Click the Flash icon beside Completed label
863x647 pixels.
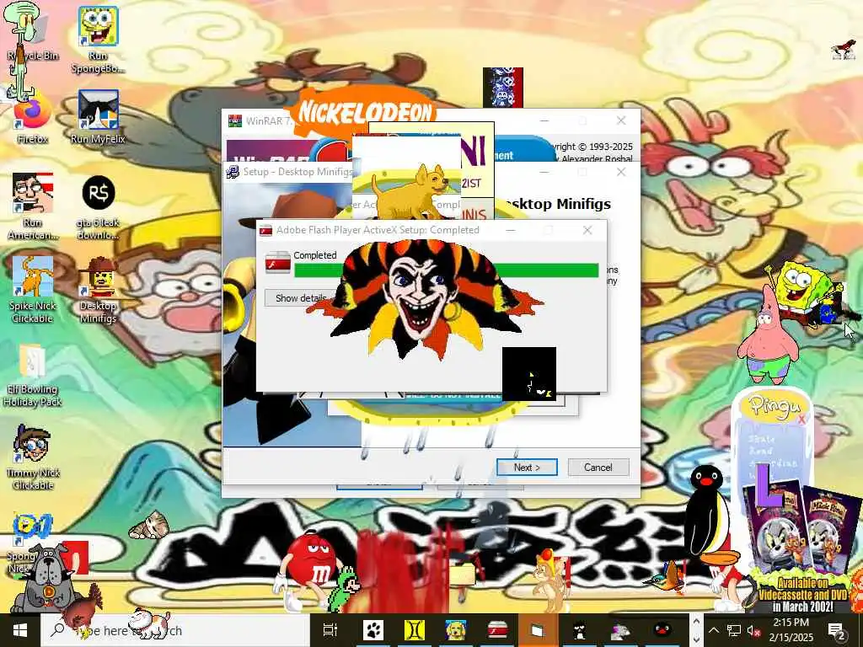point(277,263)
